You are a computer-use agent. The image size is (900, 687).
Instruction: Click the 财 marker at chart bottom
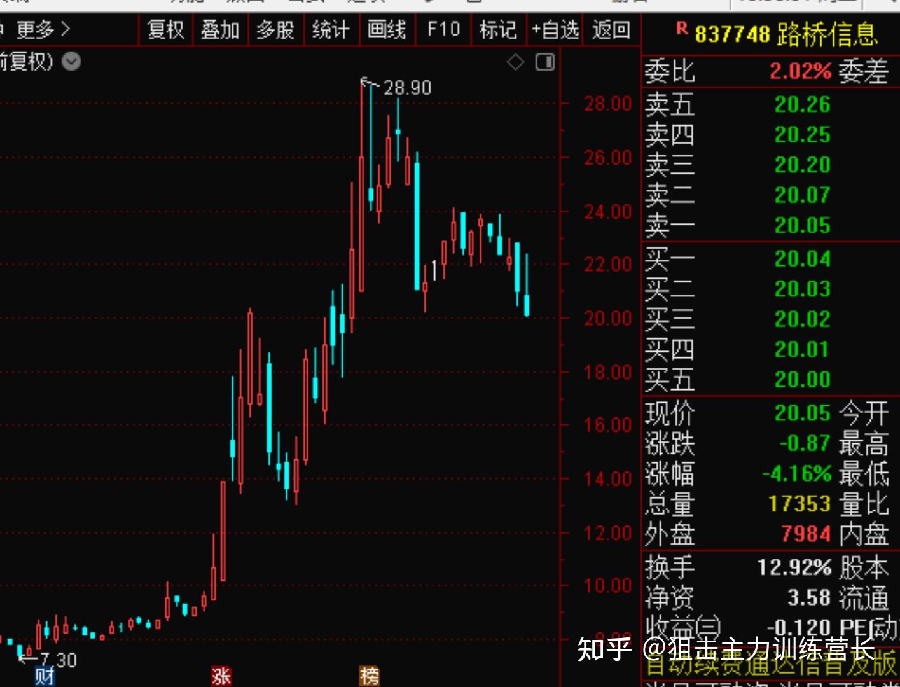click(x=45, y=676)
